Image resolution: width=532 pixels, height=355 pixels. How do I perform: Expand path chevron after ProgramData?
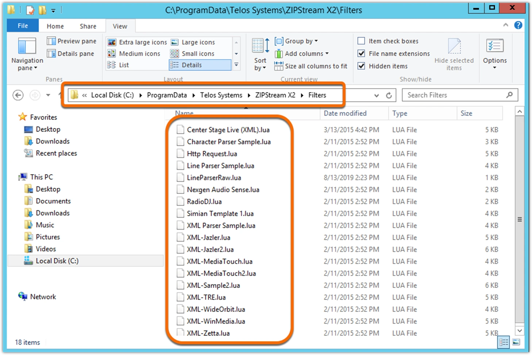193,95
